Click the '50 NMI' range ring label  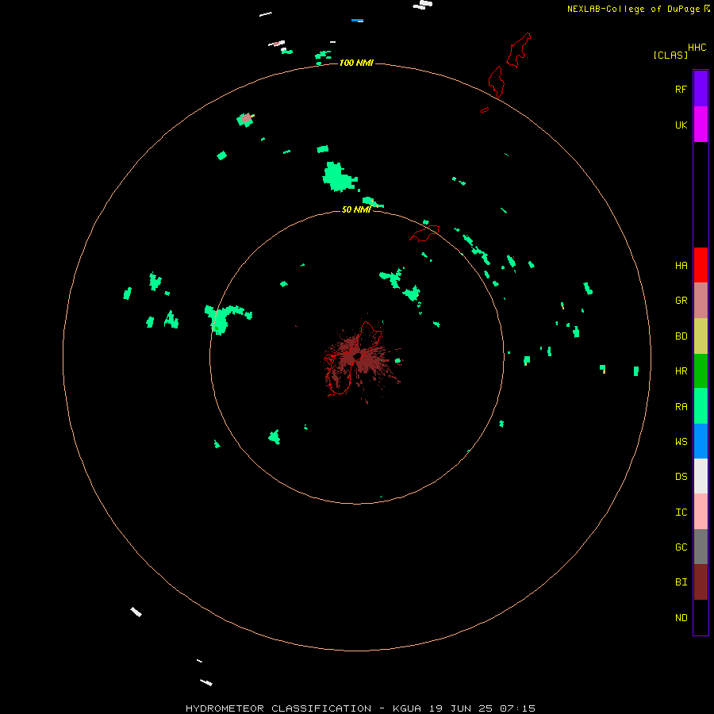tap(356, 209)
